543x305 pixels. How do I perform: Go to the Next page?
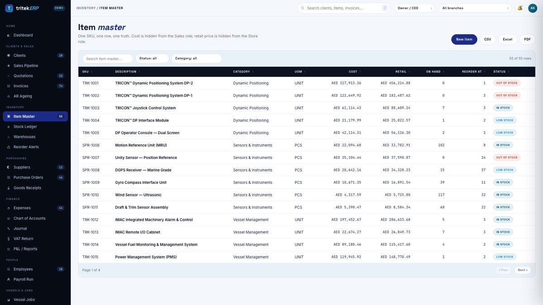tap(523, 270)
